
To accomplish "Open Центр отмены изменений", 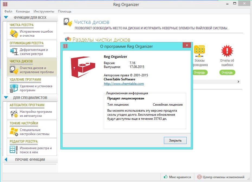I will [x=221, y=177].
